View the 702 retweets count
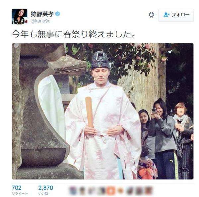Screen dimensions: 199x197 [x=17, y=188]
